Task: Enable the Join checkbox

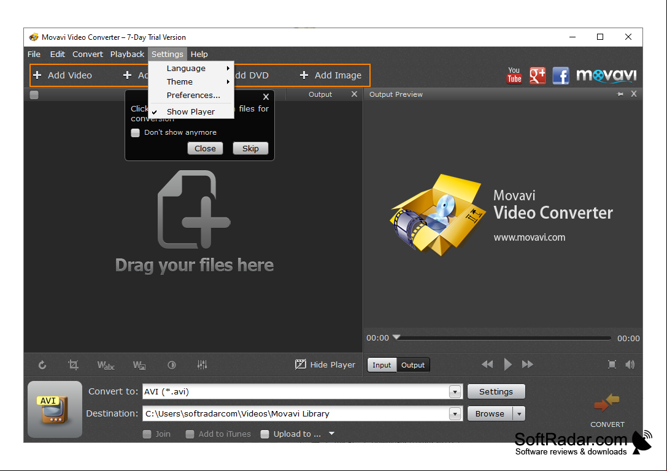Action: pos(147,434)
